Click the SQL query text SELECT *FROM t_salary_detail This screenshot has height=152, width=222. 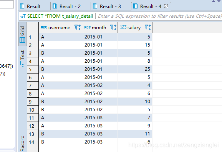tap(60, 16)
